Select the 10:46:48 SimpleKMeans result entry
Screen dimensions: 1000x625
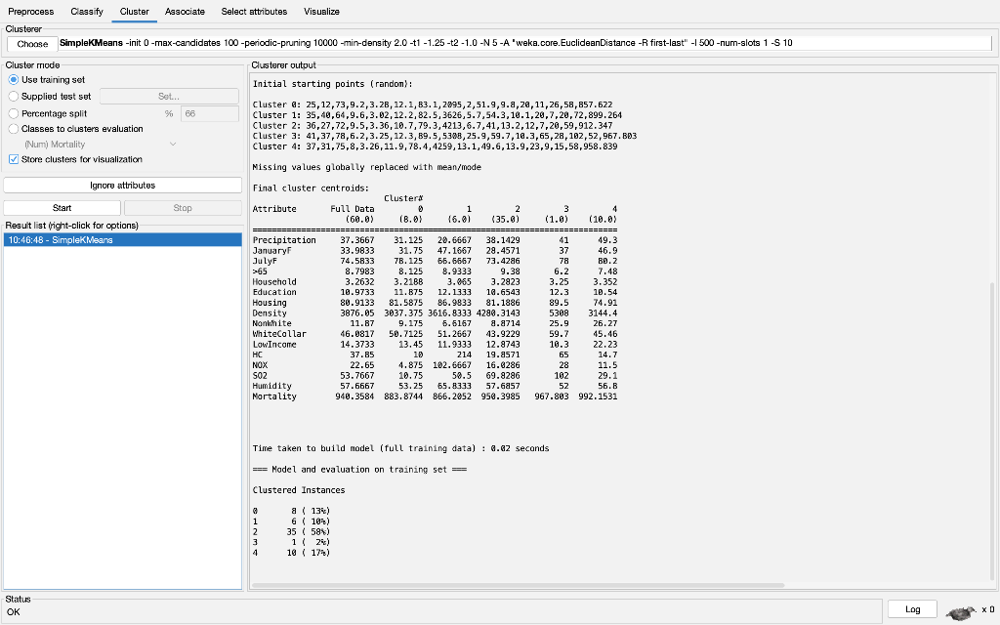[123, 238]
